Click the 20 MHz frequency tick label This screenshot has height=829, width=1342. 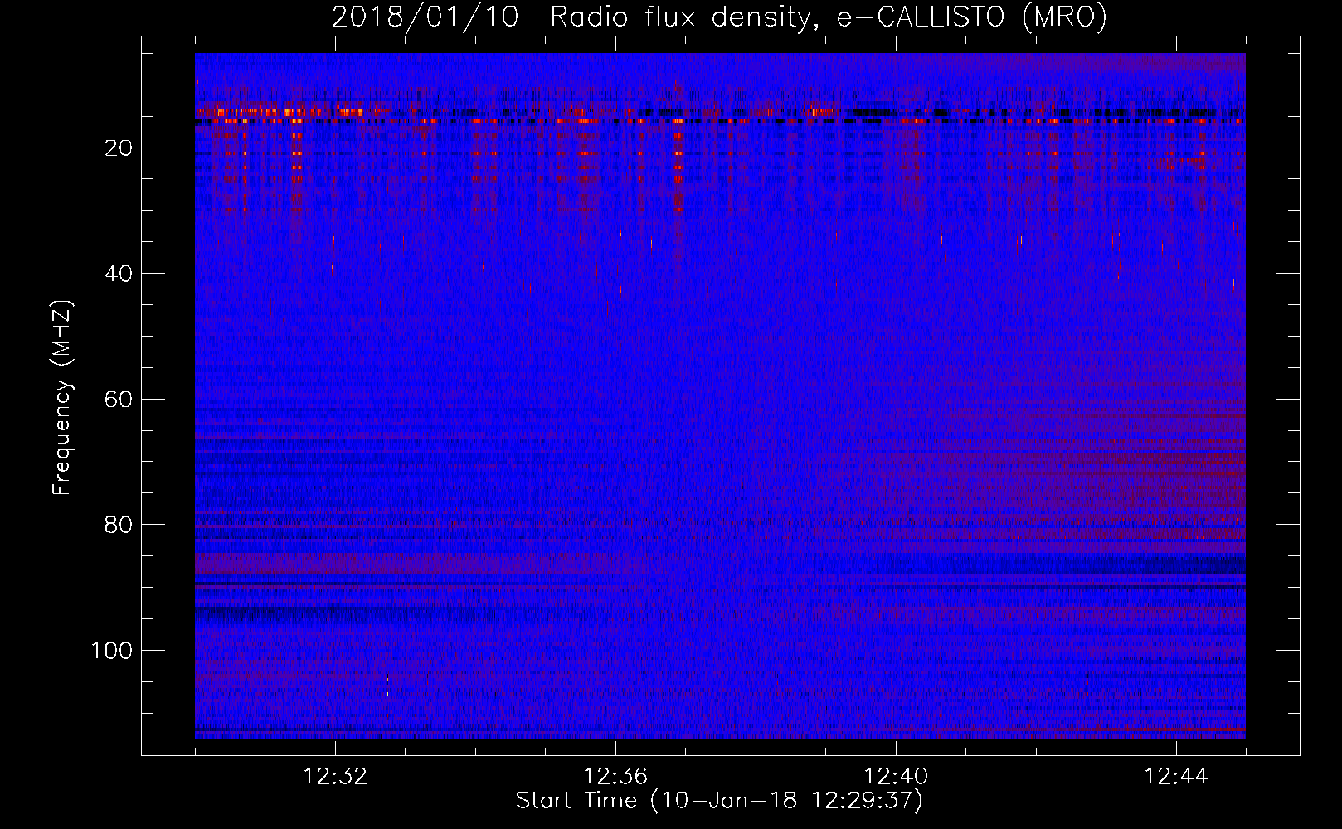pyautogui.click(x=119, y=148)
